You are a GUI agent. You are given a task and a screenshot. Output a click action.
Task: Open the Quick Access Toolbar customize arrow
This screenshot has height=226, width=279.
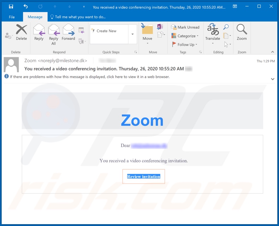pos(84,7)
